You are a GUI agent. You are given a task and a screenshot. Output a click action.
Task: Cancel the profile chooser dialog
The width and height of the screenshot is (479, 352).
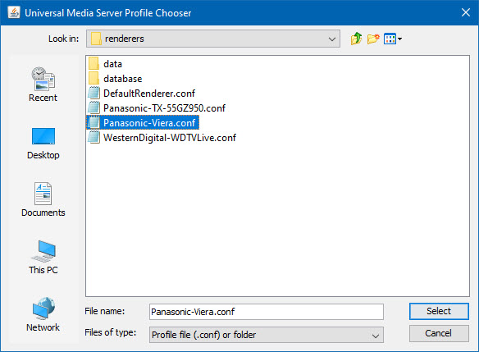click(439, 333)
